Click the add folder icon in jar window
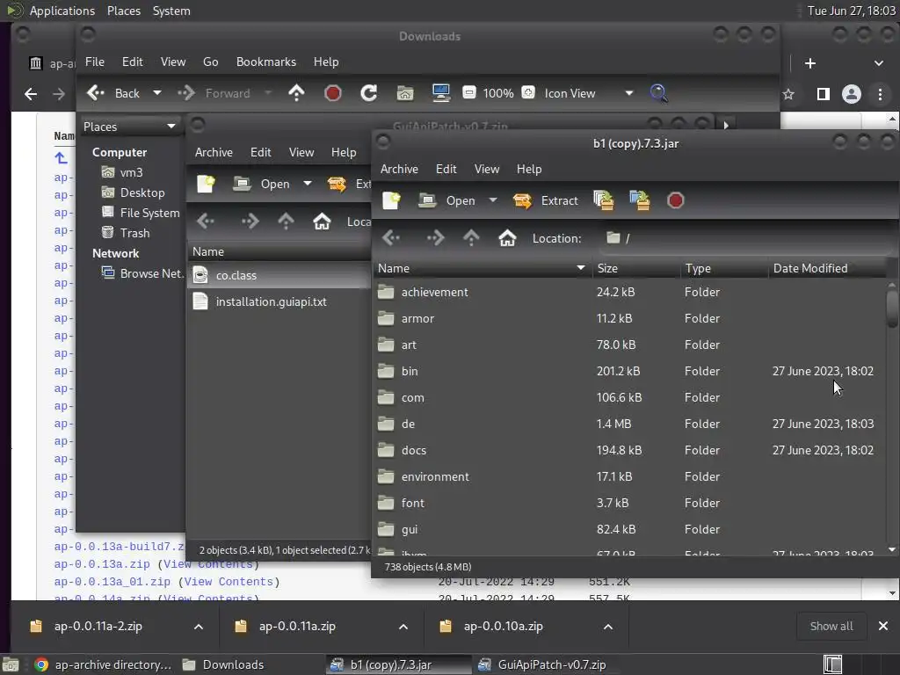The image size is (900, 675). click(x=640, y=200)
